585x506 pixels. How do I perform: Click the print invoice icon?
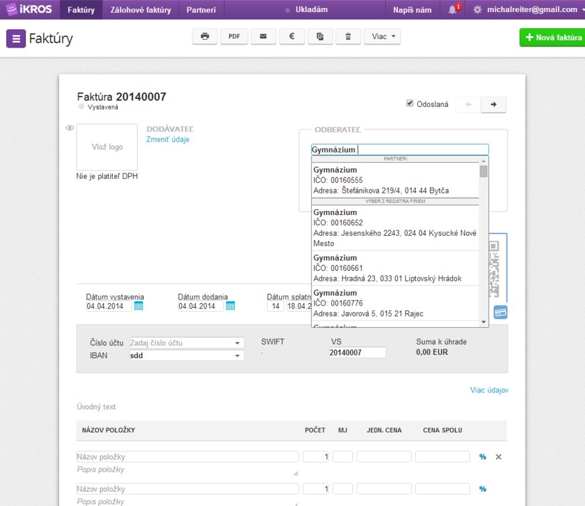coord(205,37)
